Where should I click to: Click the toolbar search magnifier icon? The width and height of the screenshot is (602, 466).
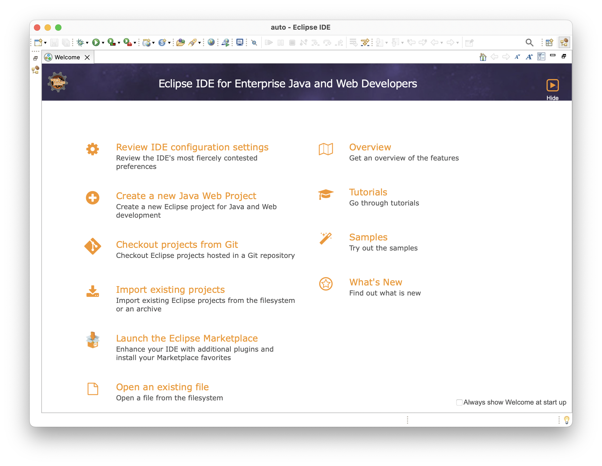[x=529, y=42]
